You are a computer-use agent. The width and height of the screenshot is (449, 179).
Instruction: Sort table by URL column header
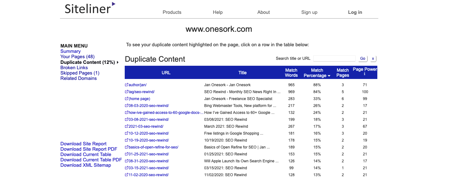click(166, 73)
